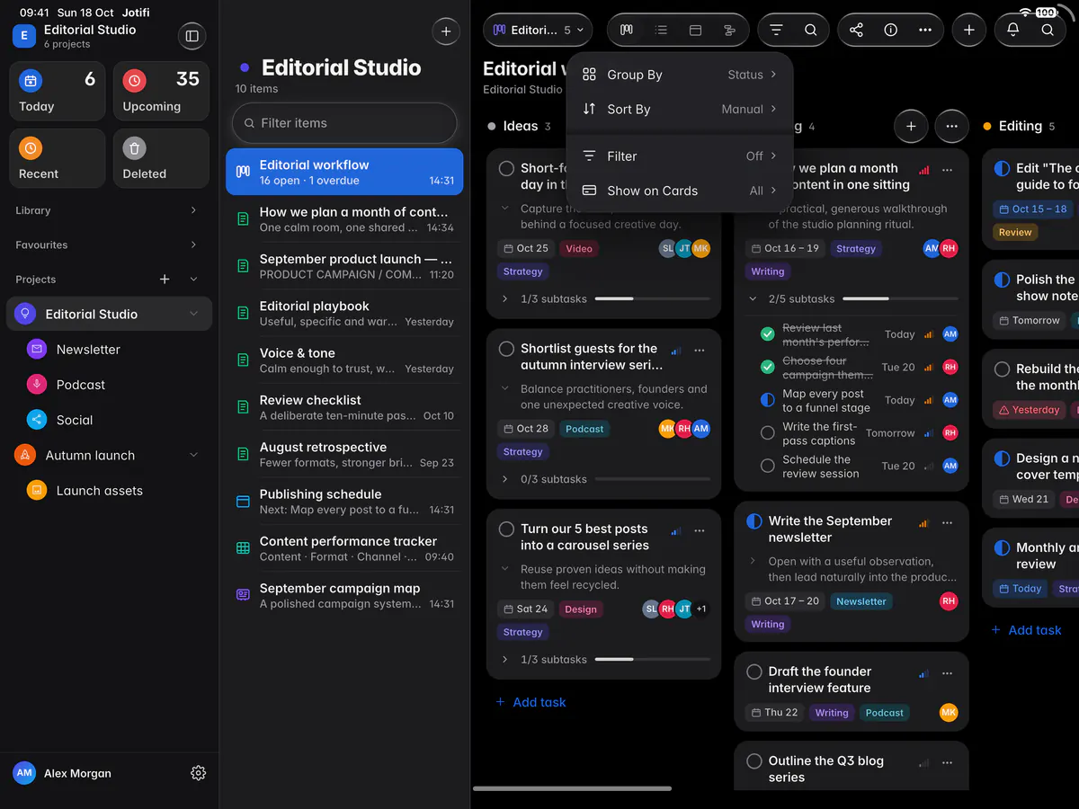The height and width of the screenshot is (809, 1079).
Task: Open more options on Draft the founder interview card
Action: click(x=947, y=673)
